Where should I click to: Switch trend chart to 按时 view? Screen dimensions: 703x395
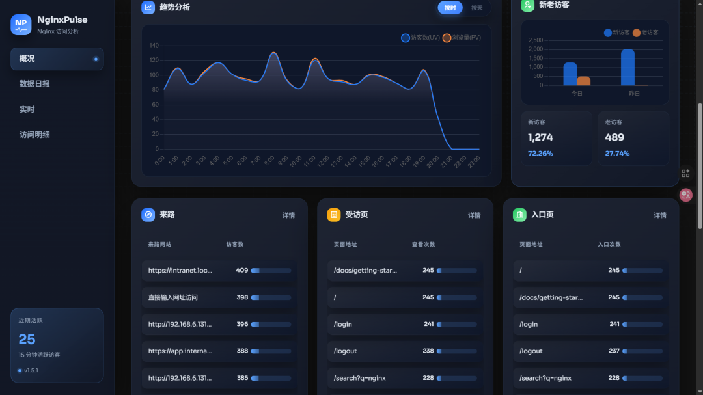coord(450,8)
